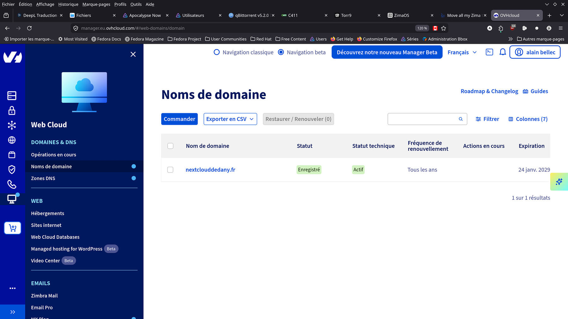Click the OVHcloud logo
Image resolution: width=568 pixels, height=319 pixels.
point(13,57)
